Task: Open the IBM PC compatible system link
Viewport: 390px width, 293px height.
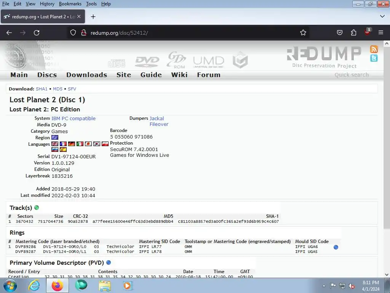Action: tap(74, 118)
